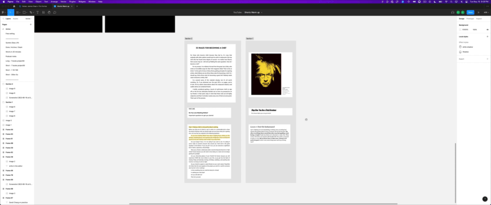Switch to the Assets tab
The image size is (491, 205).
(x=15, y=18)
